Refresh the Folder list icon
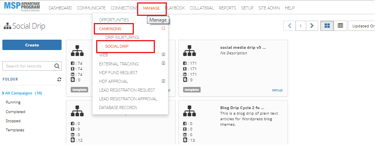 (59, 79)
